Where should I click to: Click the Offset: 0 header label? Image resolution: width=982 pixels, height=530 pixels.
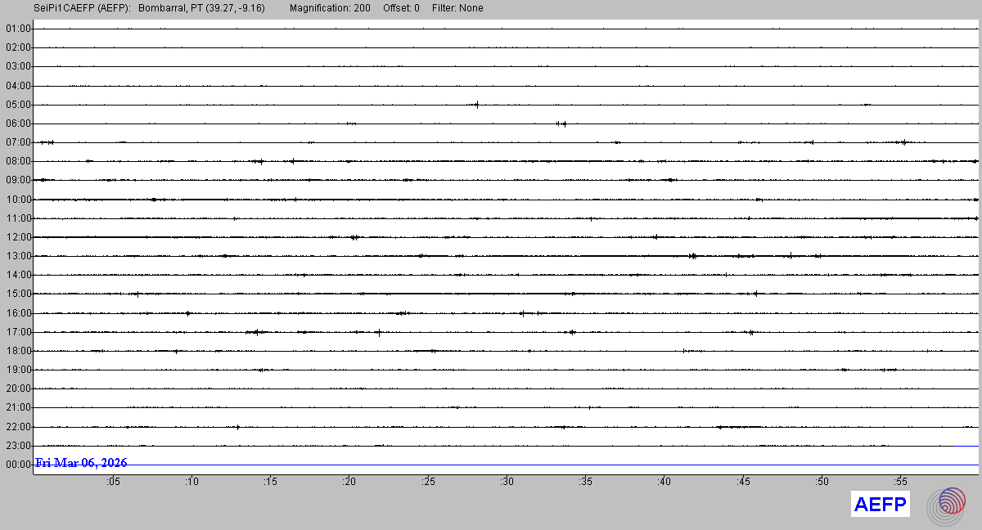tap(401, 8)
